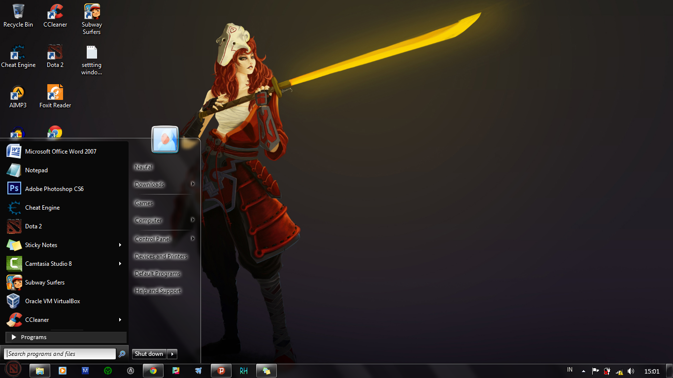Click the IN language indicator on taskbar
The image size is (673, 378).
[x=570, y=370]
